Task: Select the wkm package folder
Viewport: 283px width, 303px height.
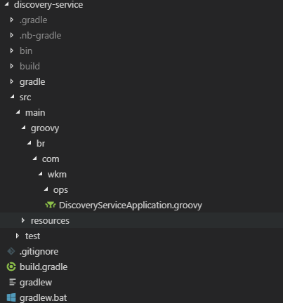Action: (x=57, y=175)
